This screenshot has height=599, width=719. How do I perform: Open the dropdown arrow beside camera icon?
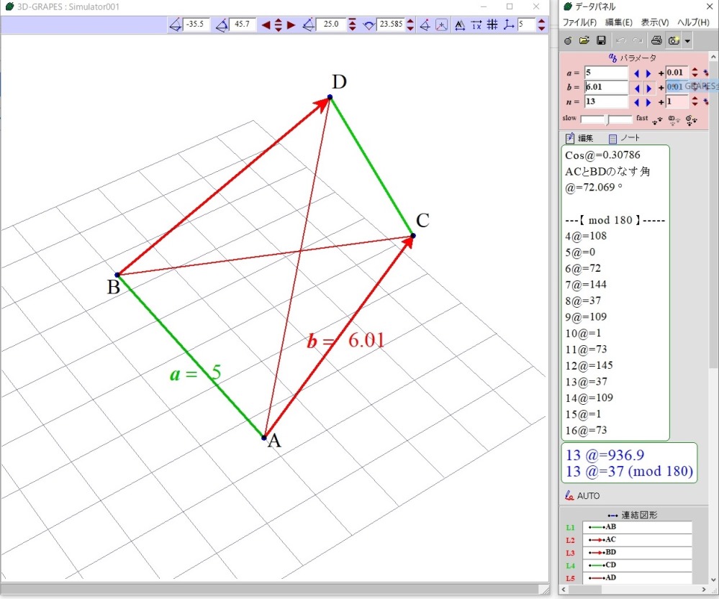687,41
